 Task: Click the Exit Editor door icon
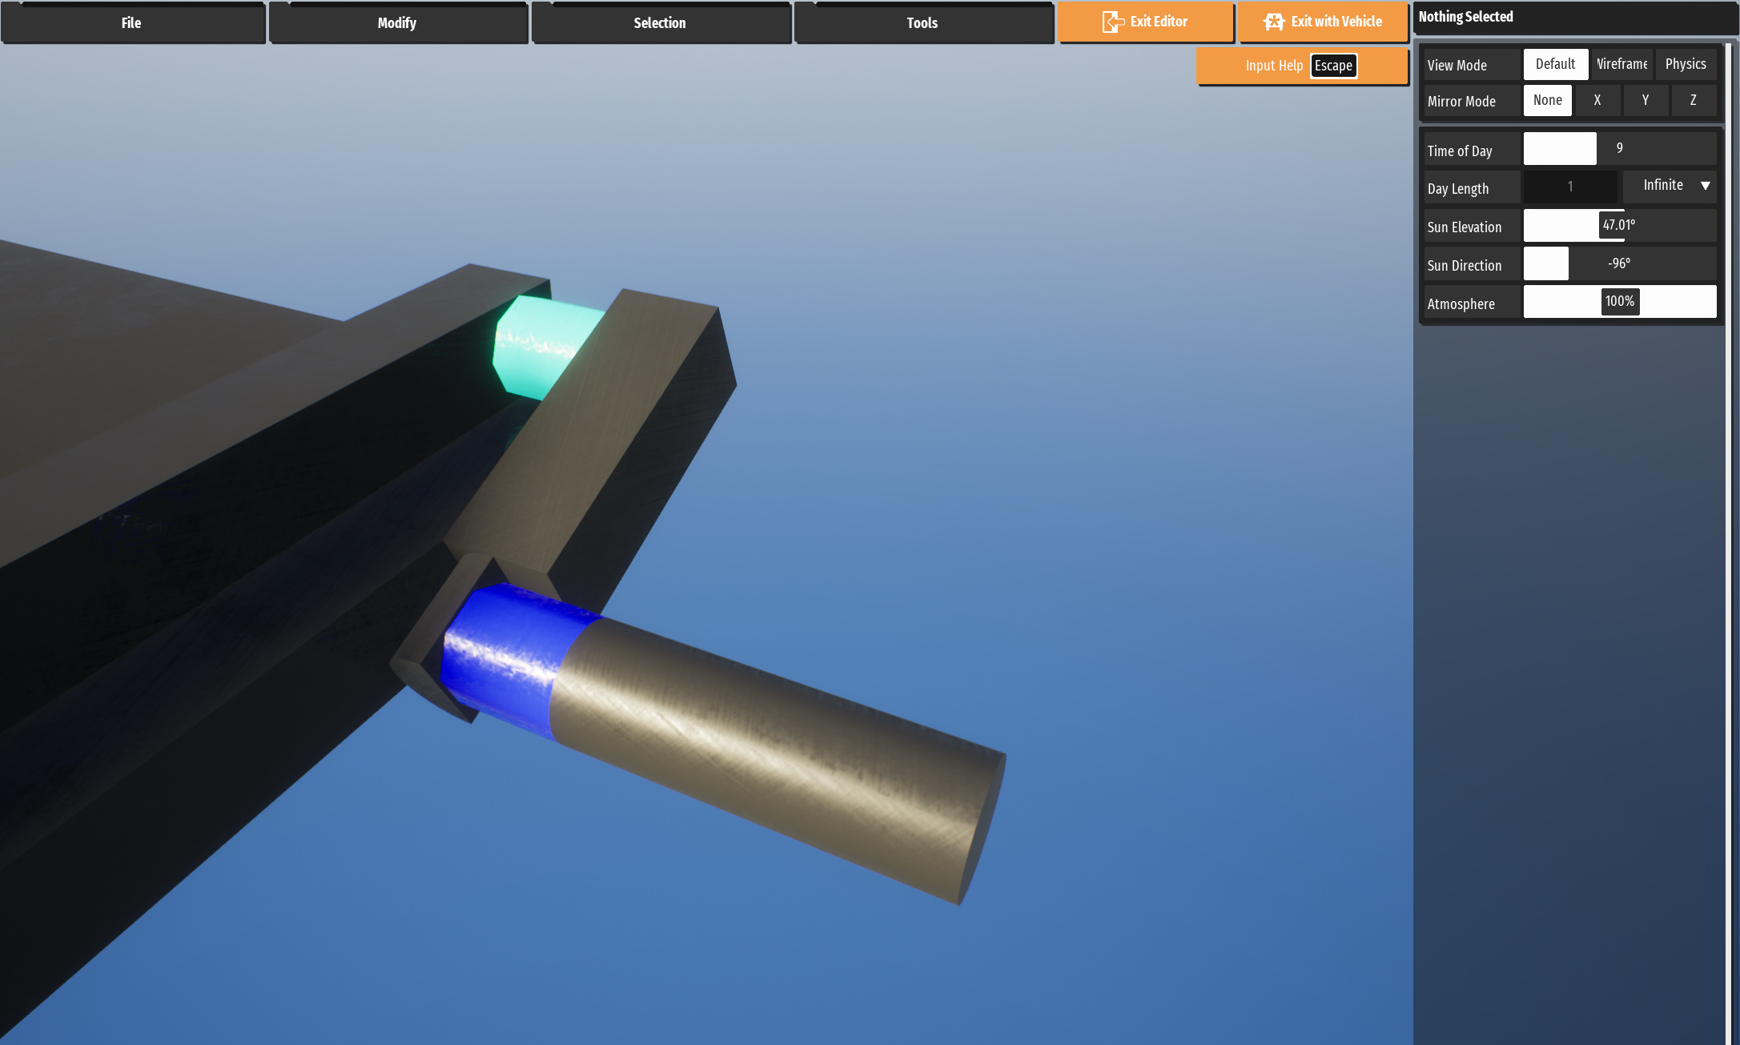[x=1113, y=22]
